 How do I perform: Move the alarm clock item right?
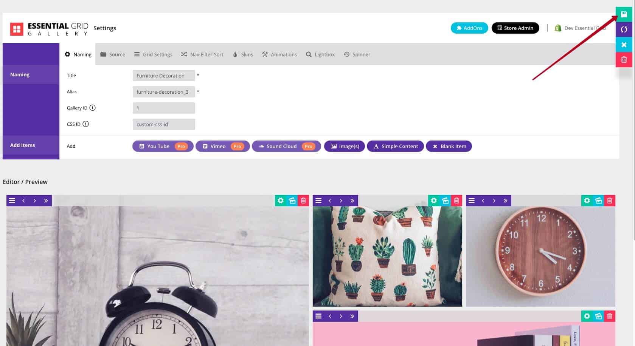point(35,201)
